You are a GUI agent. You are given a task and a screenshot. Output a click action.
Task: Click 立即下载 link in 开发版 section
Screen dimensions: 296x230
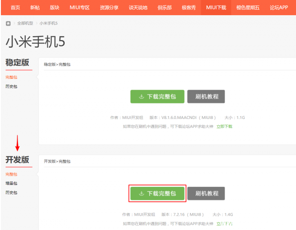click(x=224, y=224)
